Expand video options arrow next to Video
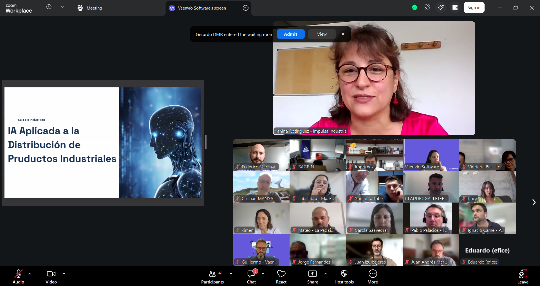This screenshot has width=540, height=286. (64, 273)
